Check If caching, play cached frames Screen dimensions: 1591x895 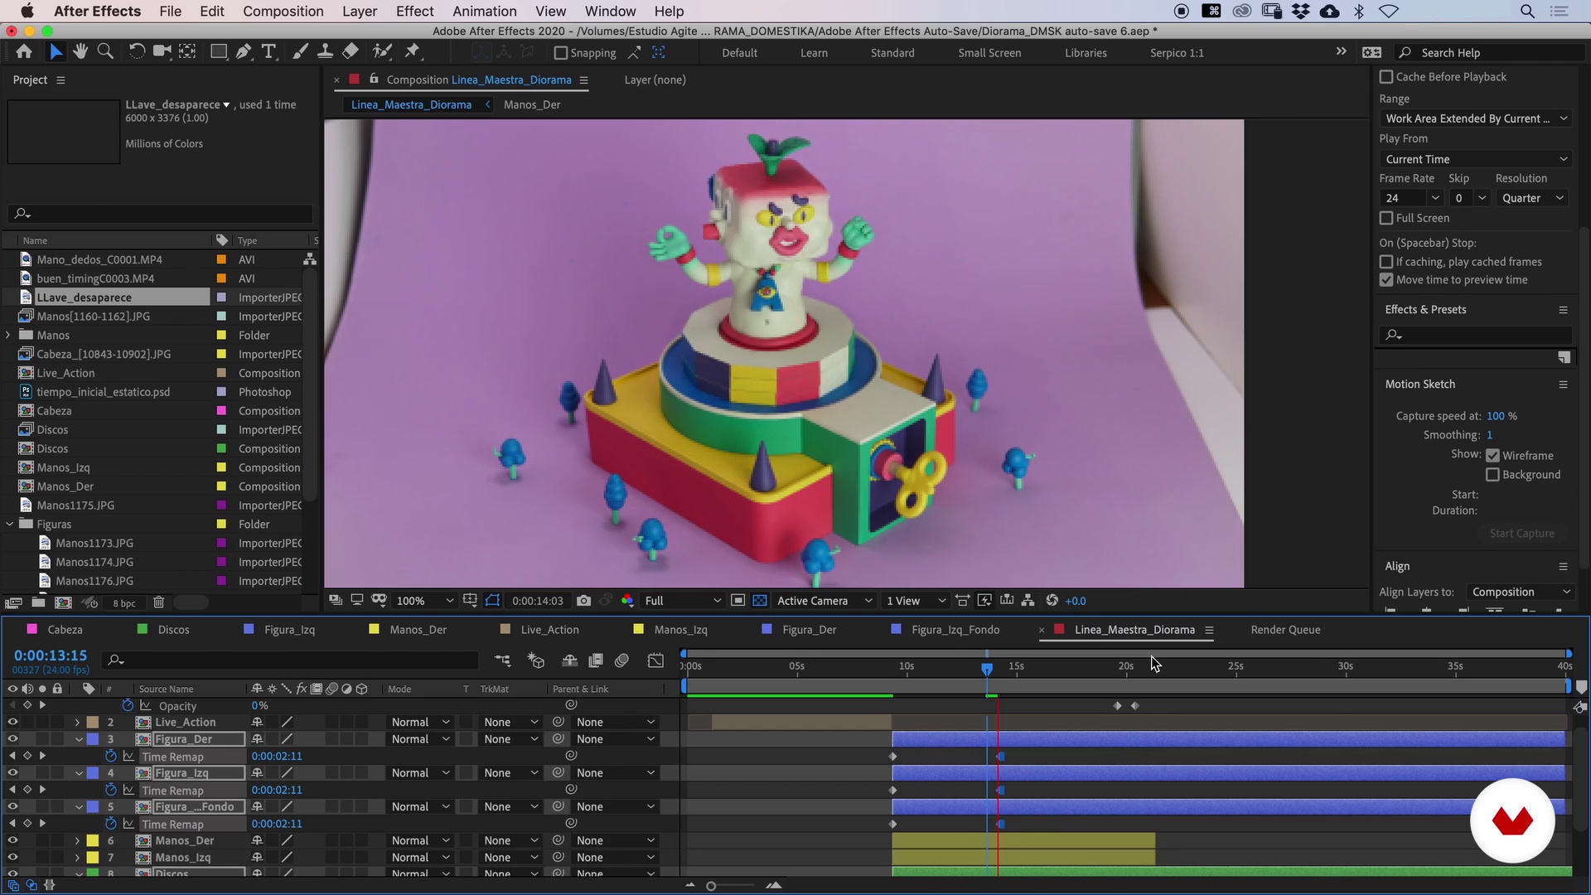(1386, 262)
